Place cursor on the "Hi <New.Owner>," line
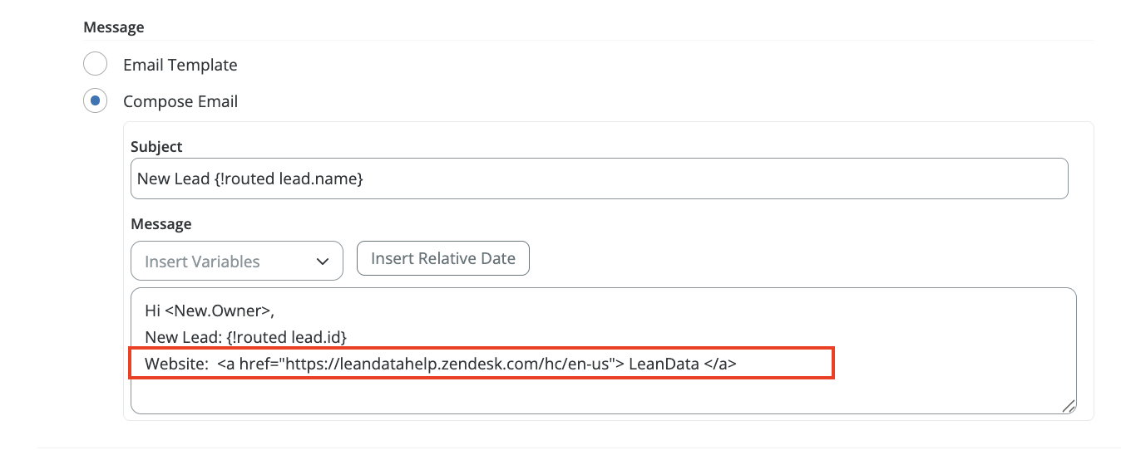 [x=209, y=311]
